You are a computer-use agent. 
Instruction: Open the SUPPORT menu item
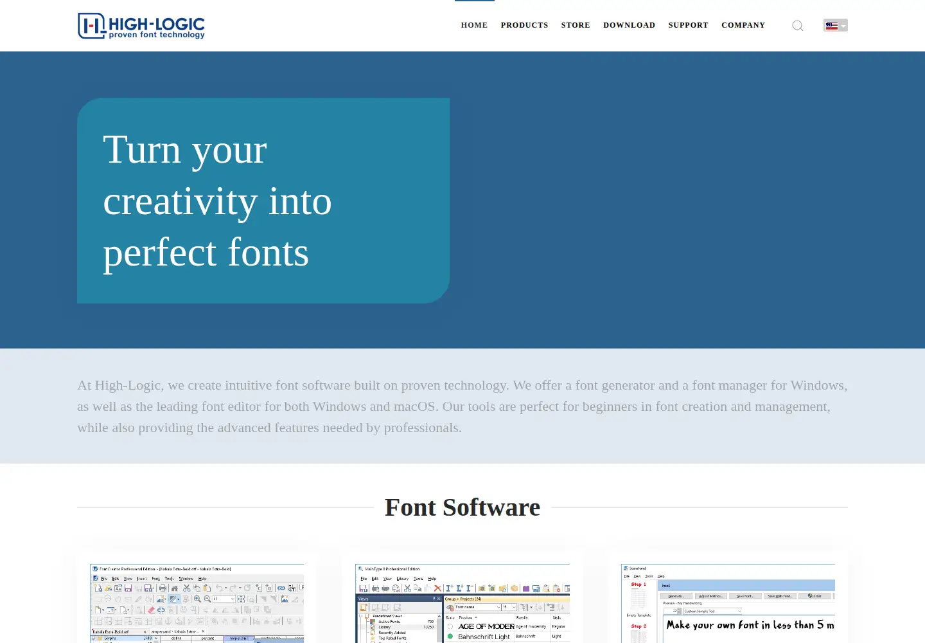(x=688, y=26)
